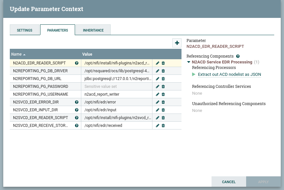Open the add parameter plus icon

point(177,43)
